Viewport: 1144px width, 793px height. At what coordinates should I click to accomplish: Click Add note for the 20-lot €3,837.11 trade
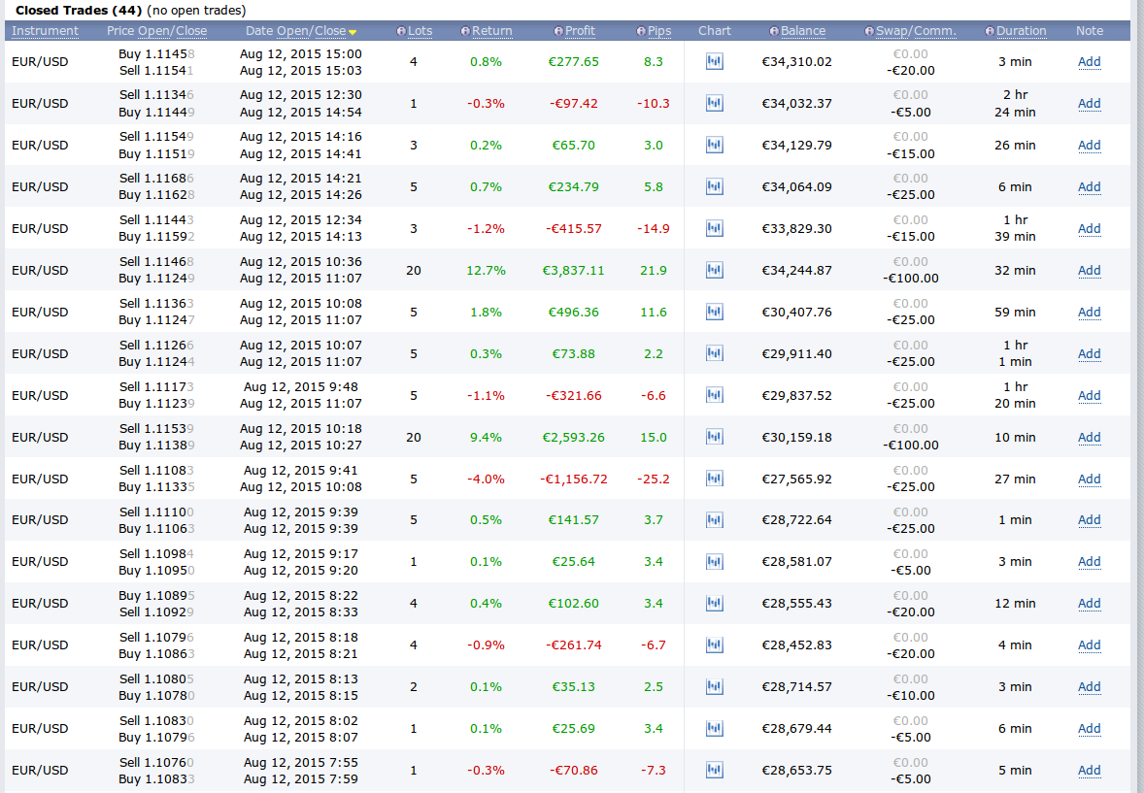(x=1089, y=271)
